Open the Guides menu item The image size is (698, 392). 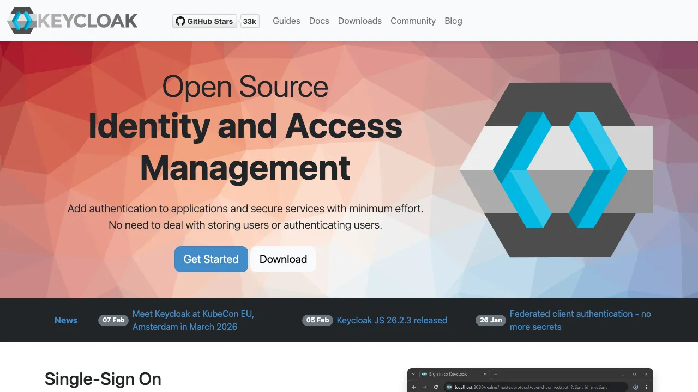(x=286, y=21)
